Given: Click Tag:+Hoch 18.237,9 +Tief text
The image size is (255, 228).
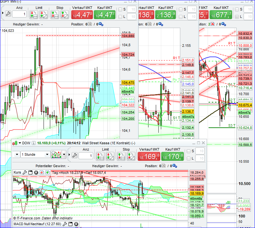Looking at the screenshot, I should [79, 173].
